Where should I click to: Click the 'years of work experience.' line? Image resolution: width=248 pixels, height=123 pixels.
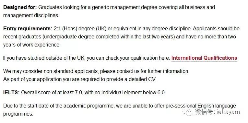click(32, 45)
